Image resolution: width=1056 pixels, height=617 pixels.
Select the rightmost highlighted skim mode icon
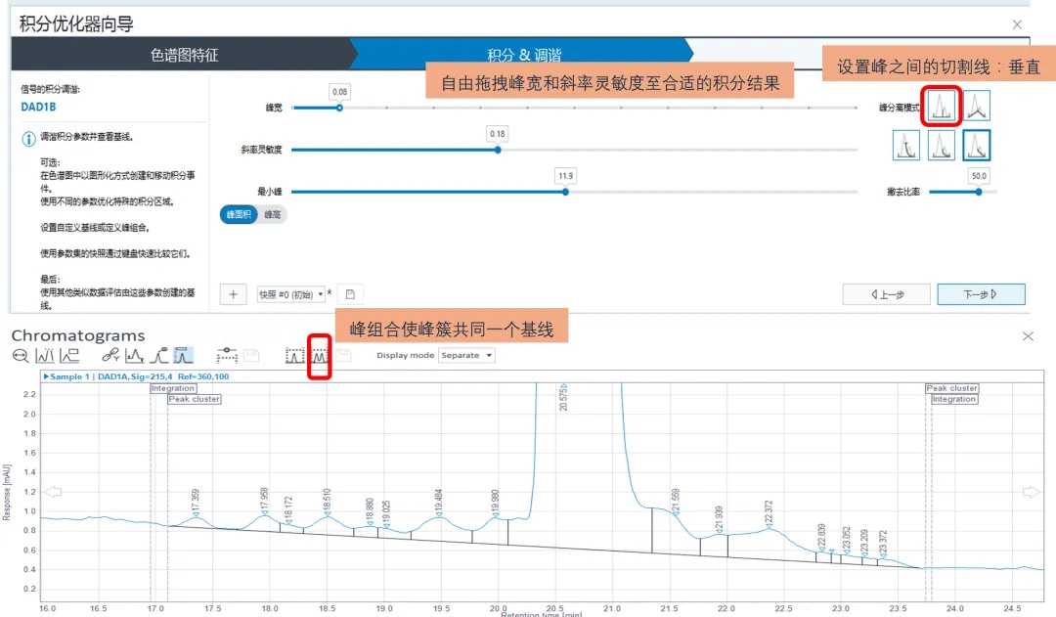click(x=976, y=146)
